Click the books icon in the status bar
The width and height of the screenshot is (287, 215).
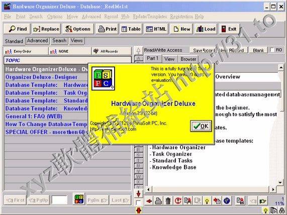tap(273, 210)
